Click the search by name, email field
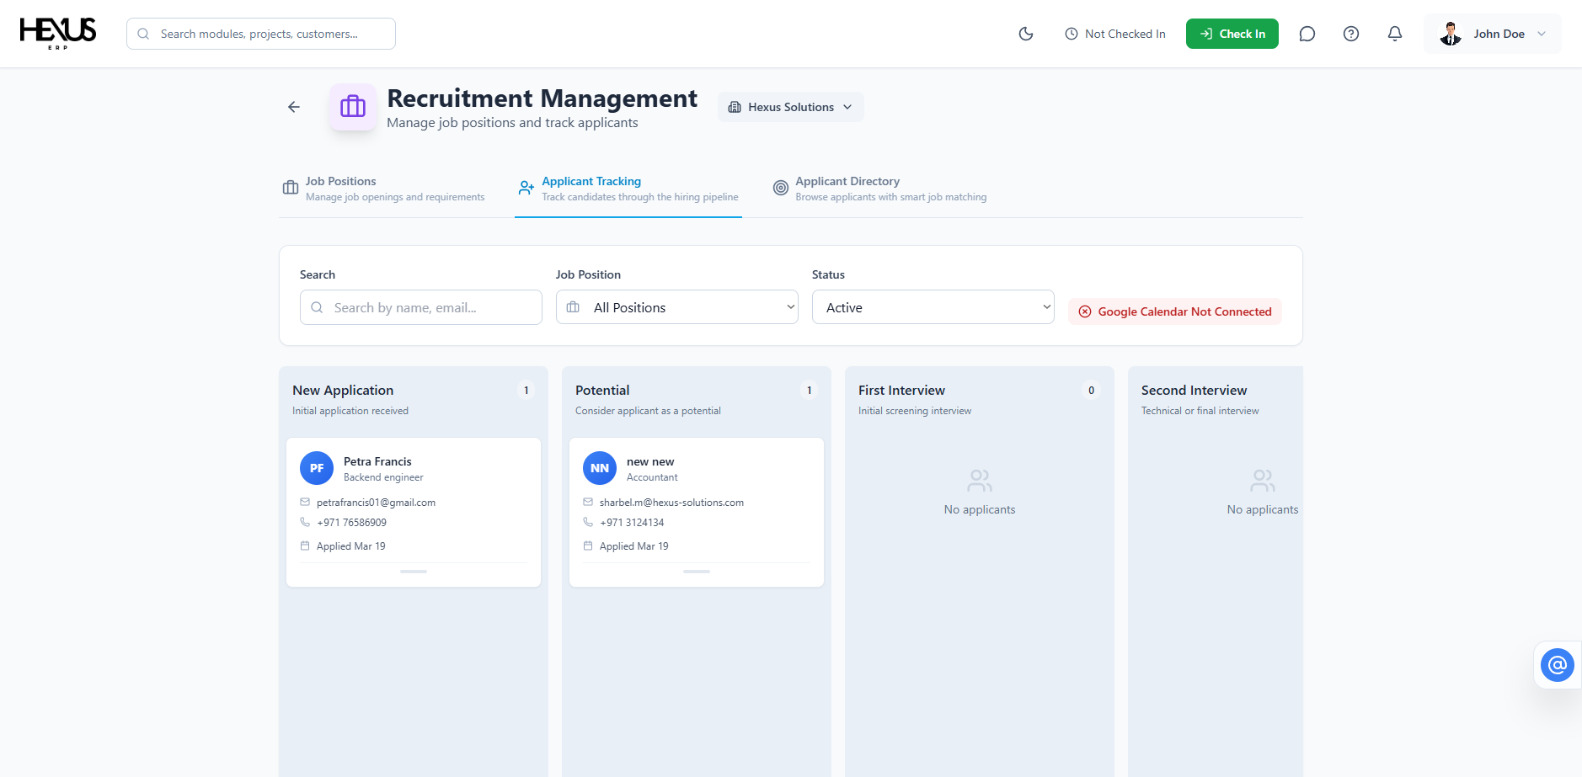 click(421, 307)
